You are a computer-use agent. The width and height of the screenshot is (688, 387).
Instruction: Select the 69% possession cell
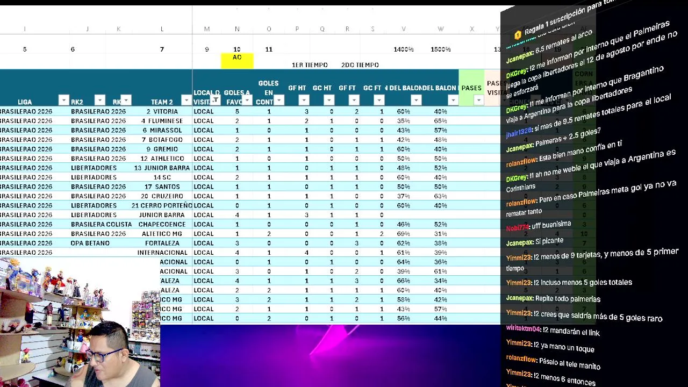tap(404, 234)
